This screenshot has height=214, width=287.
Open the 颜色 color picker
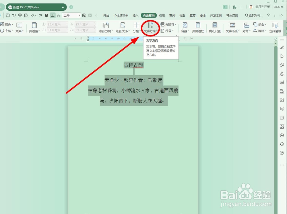pos(8,24)
